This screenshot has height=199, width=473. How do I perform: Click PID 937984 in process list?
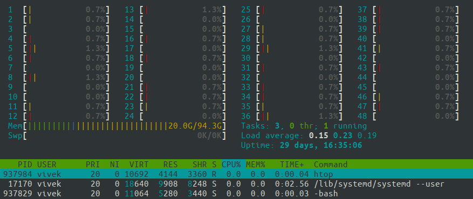tap(17, 174)
